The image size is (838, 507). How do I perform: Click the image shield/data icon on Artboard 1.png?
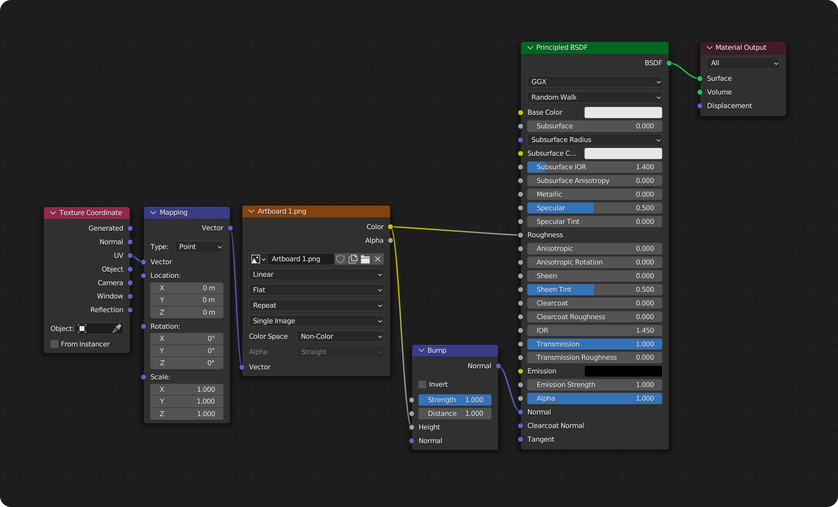point(339,259)
